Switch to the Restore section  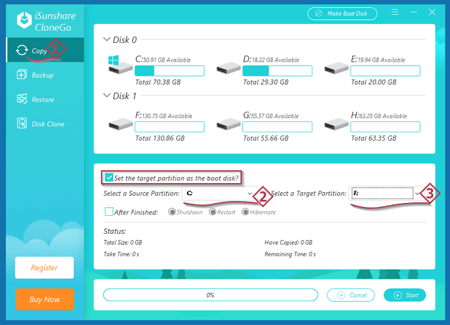(46, 100)
